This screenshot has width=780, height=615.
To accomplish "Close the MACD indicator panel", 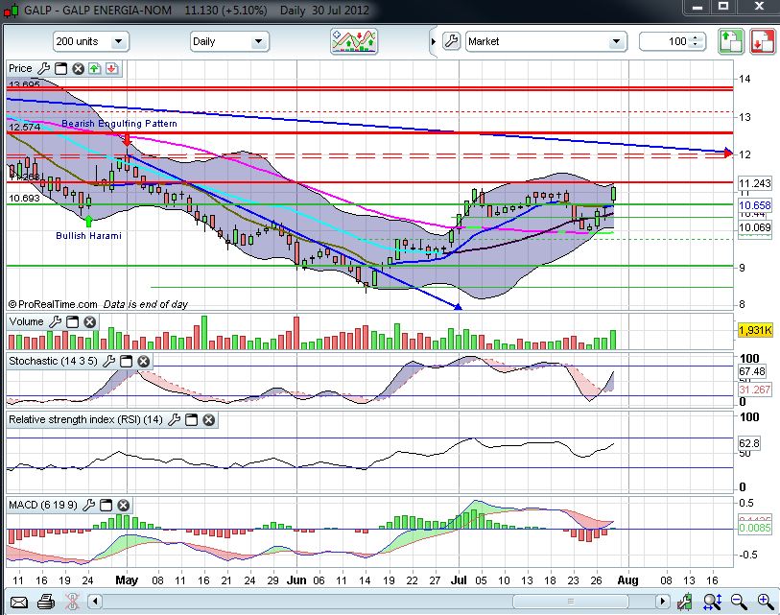I will click(124, 506).
